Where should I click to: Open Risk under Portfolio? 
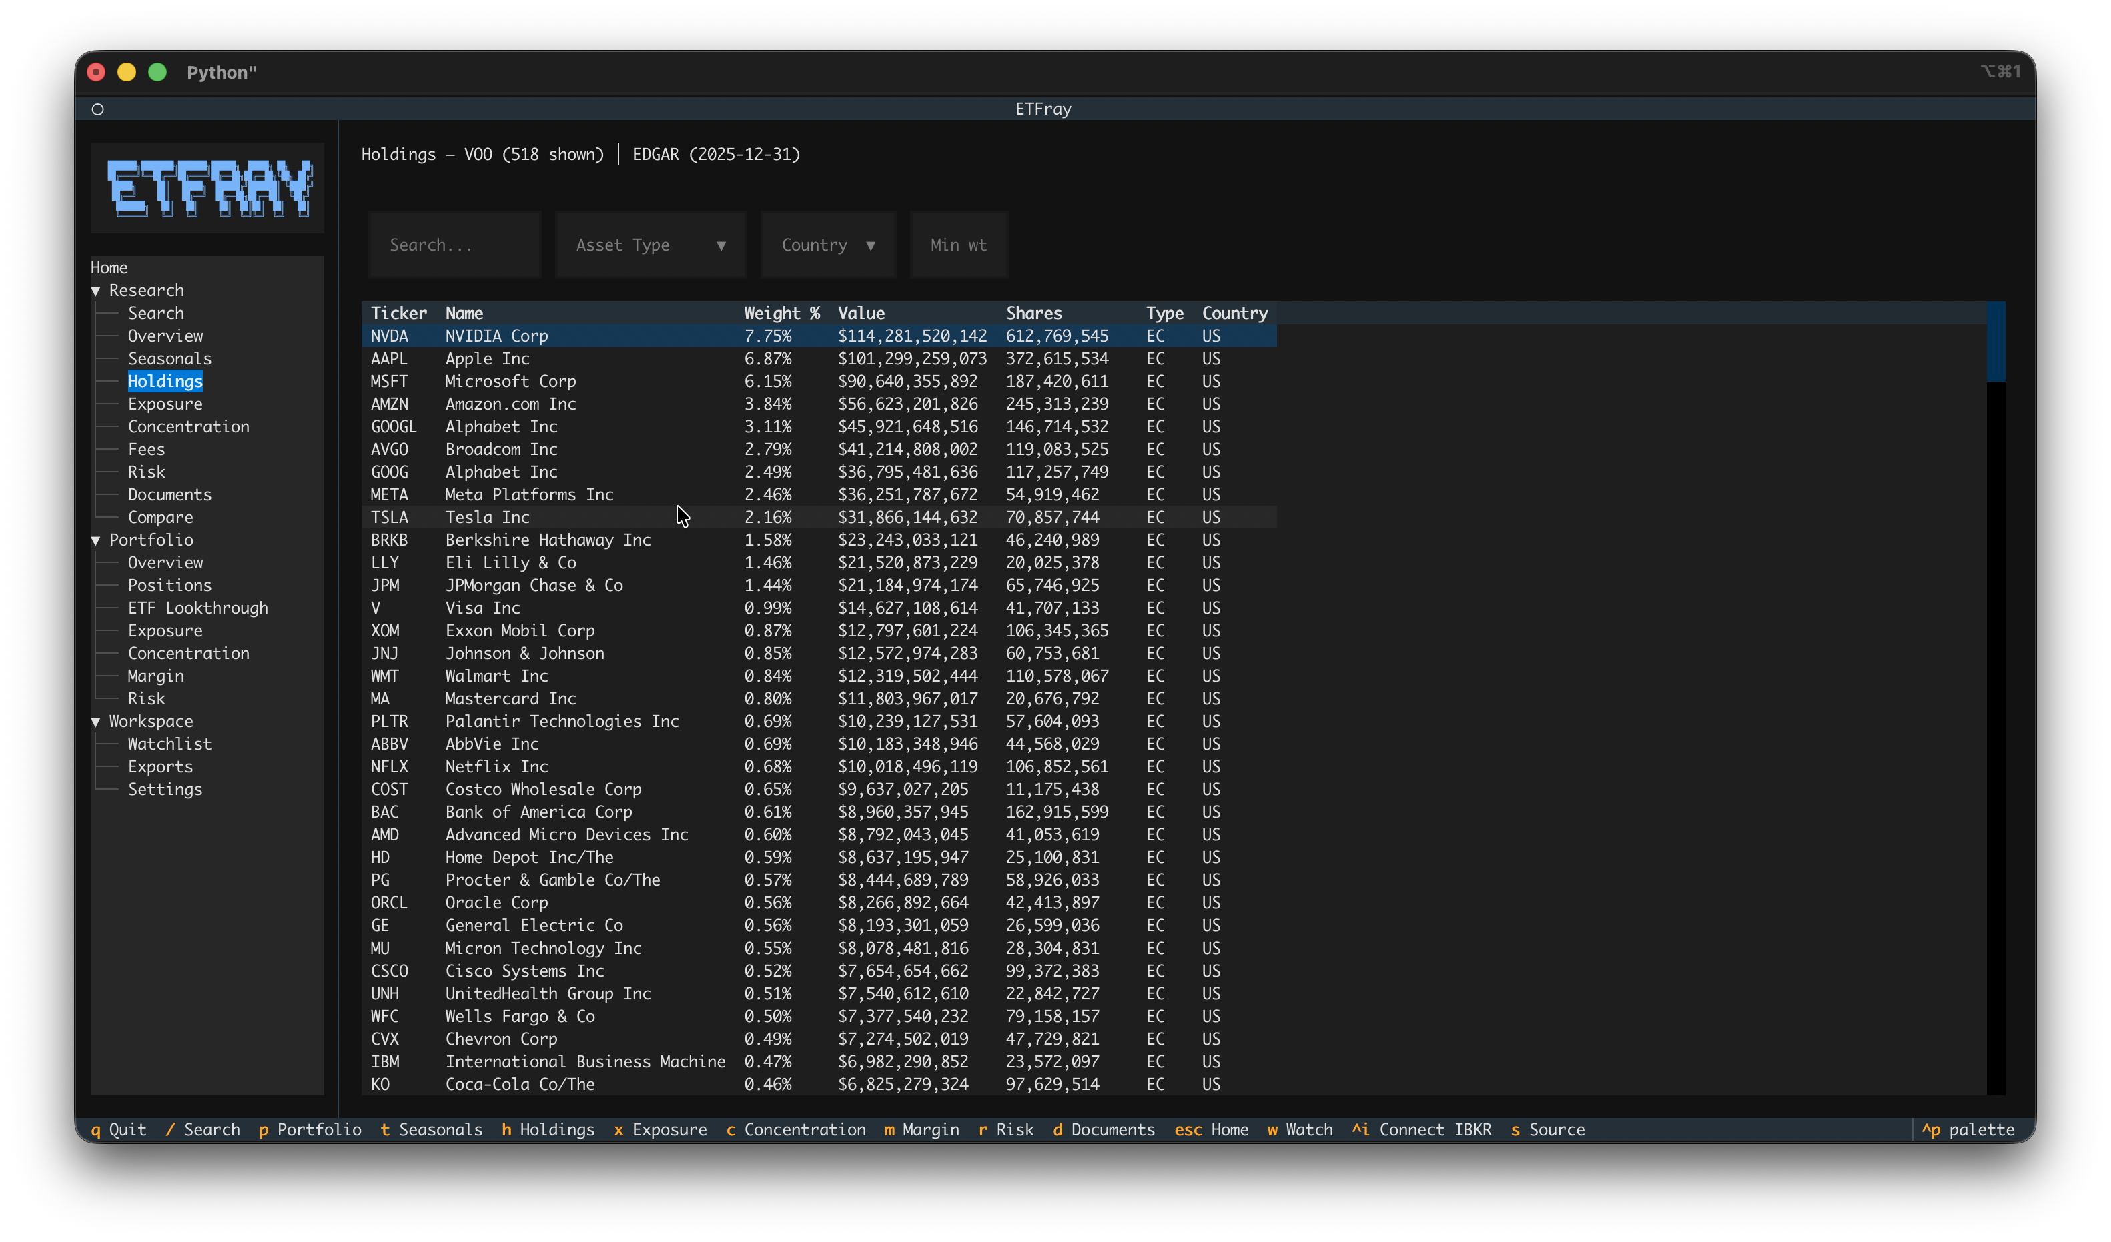[145, 698]
